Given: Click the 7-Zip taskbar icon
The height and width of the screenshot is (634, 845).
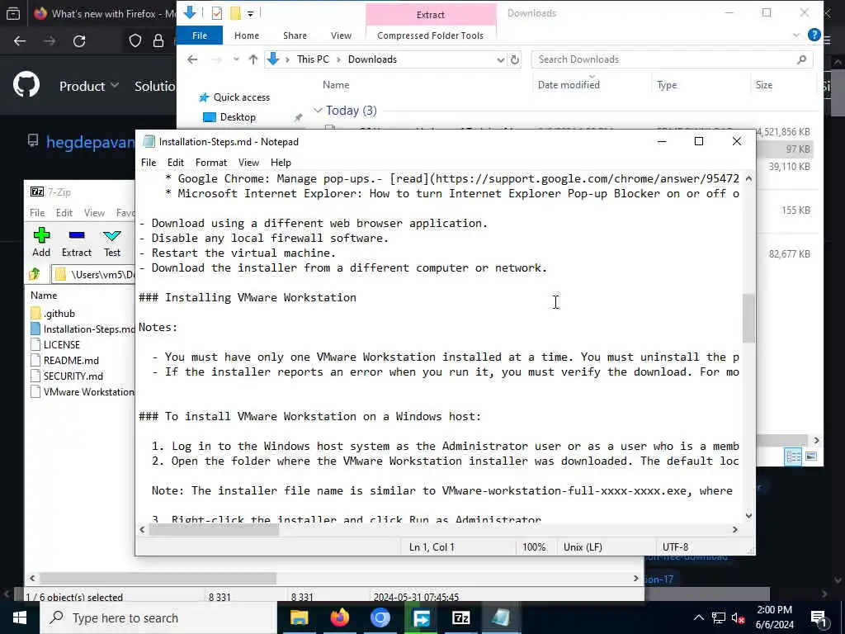Looking at the screenshot, I should pos(460,617).
